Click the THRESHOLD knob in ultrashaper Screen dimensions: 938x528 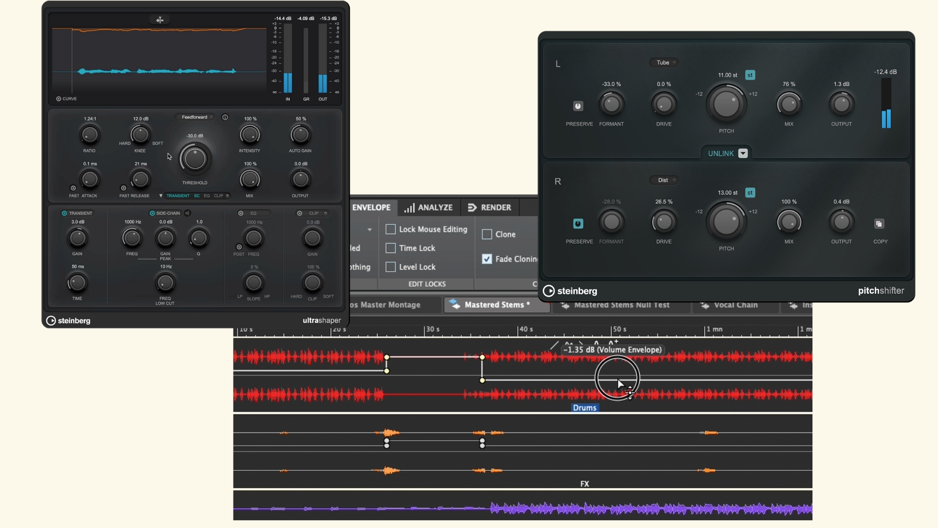point(195,159)
